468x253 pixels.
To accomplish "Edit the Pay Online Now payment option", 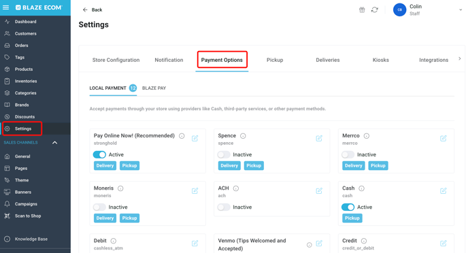I will click(x=195, y=138).
